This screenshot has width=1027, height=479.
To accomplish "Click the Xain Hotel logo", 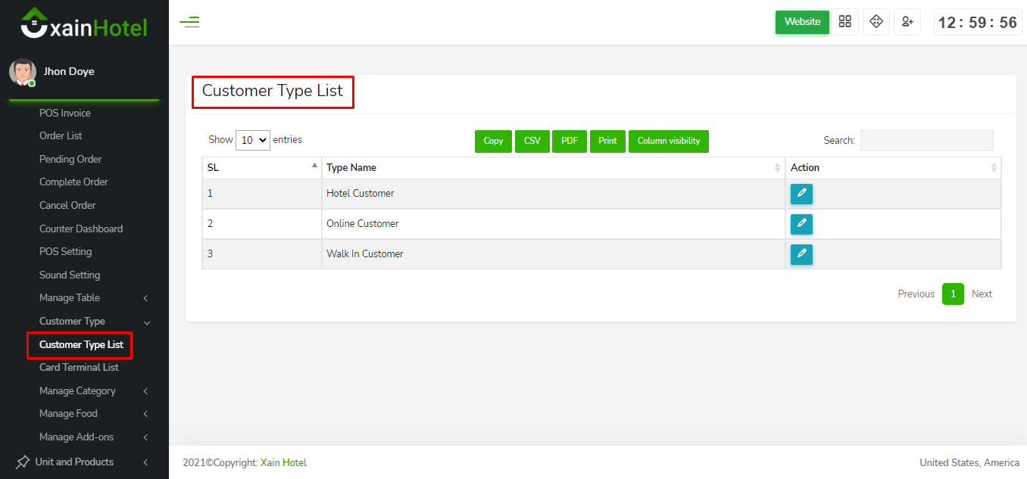I will (x=84, y=25).
